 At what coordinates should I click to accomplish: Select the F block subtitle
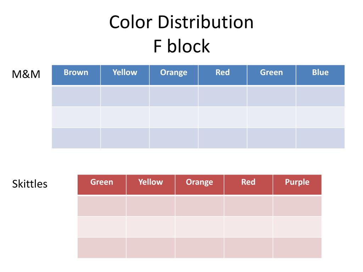(x=181, y=46)
